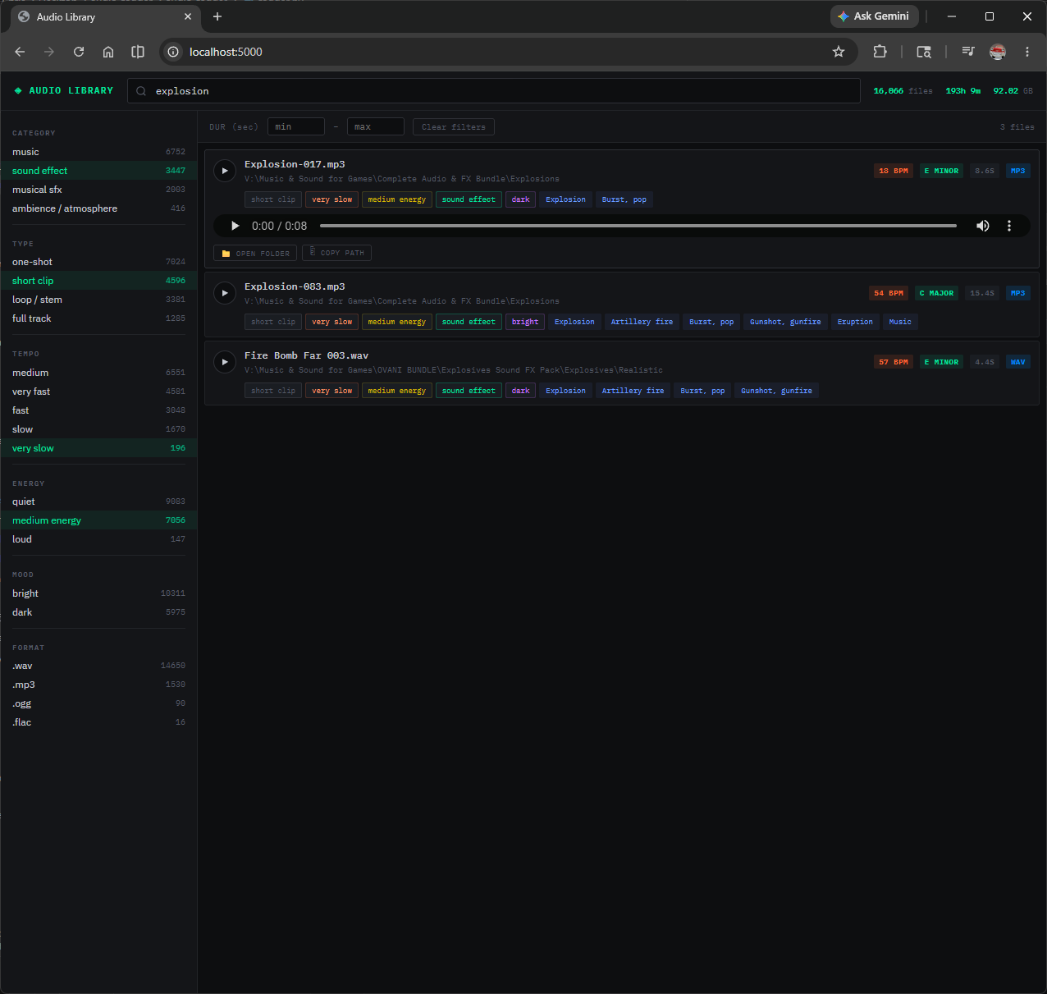Bookmark this page with star icon

coord(839,52)
